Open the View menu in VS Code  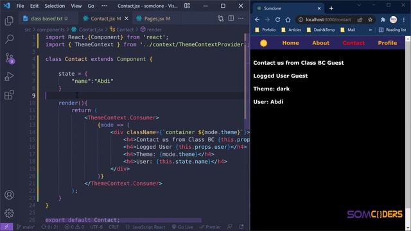(76, 6)
